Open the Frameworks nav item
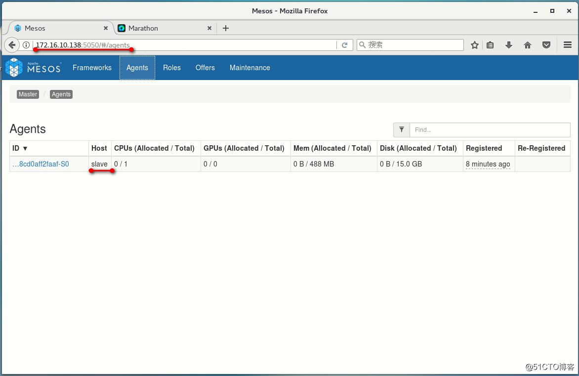The height and width of the screenshot is (376, 579). tap(92, 68)
